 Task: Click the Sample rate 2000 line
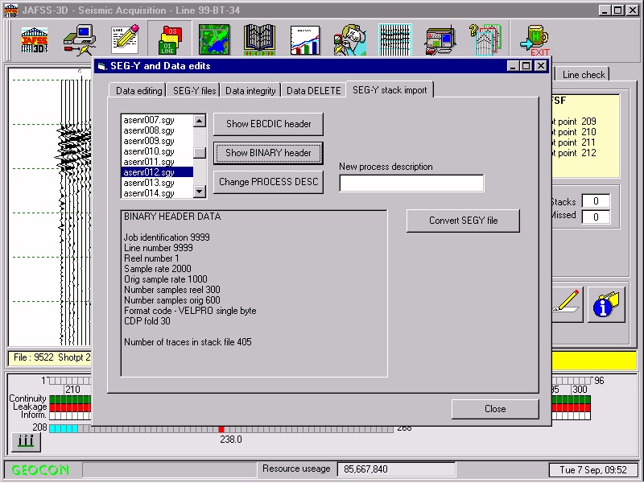158,269
